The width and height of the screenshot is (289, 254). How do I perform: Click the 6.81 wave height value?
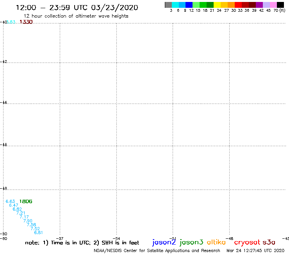[x=38, y=233]
